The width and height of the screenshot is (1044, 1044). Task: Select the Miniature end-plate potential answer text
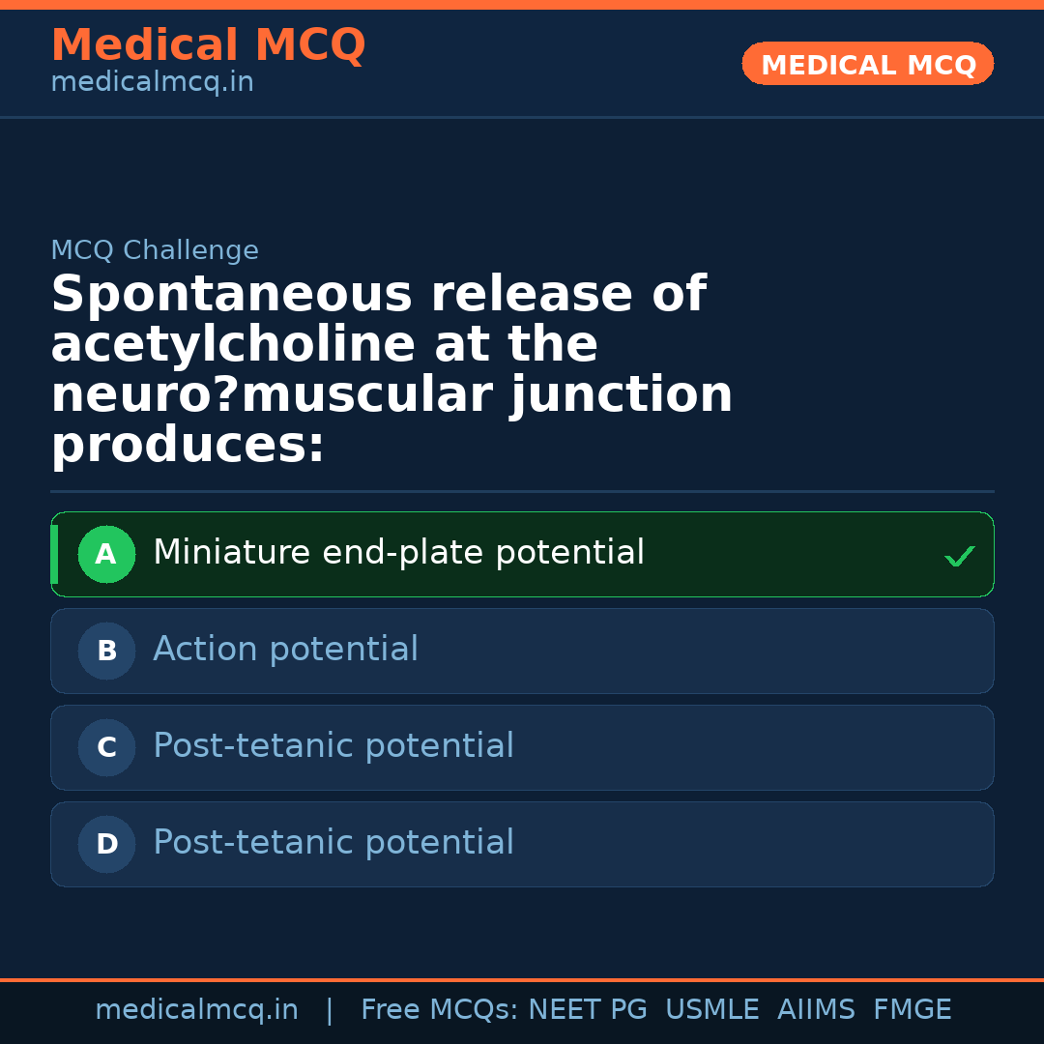398,553
